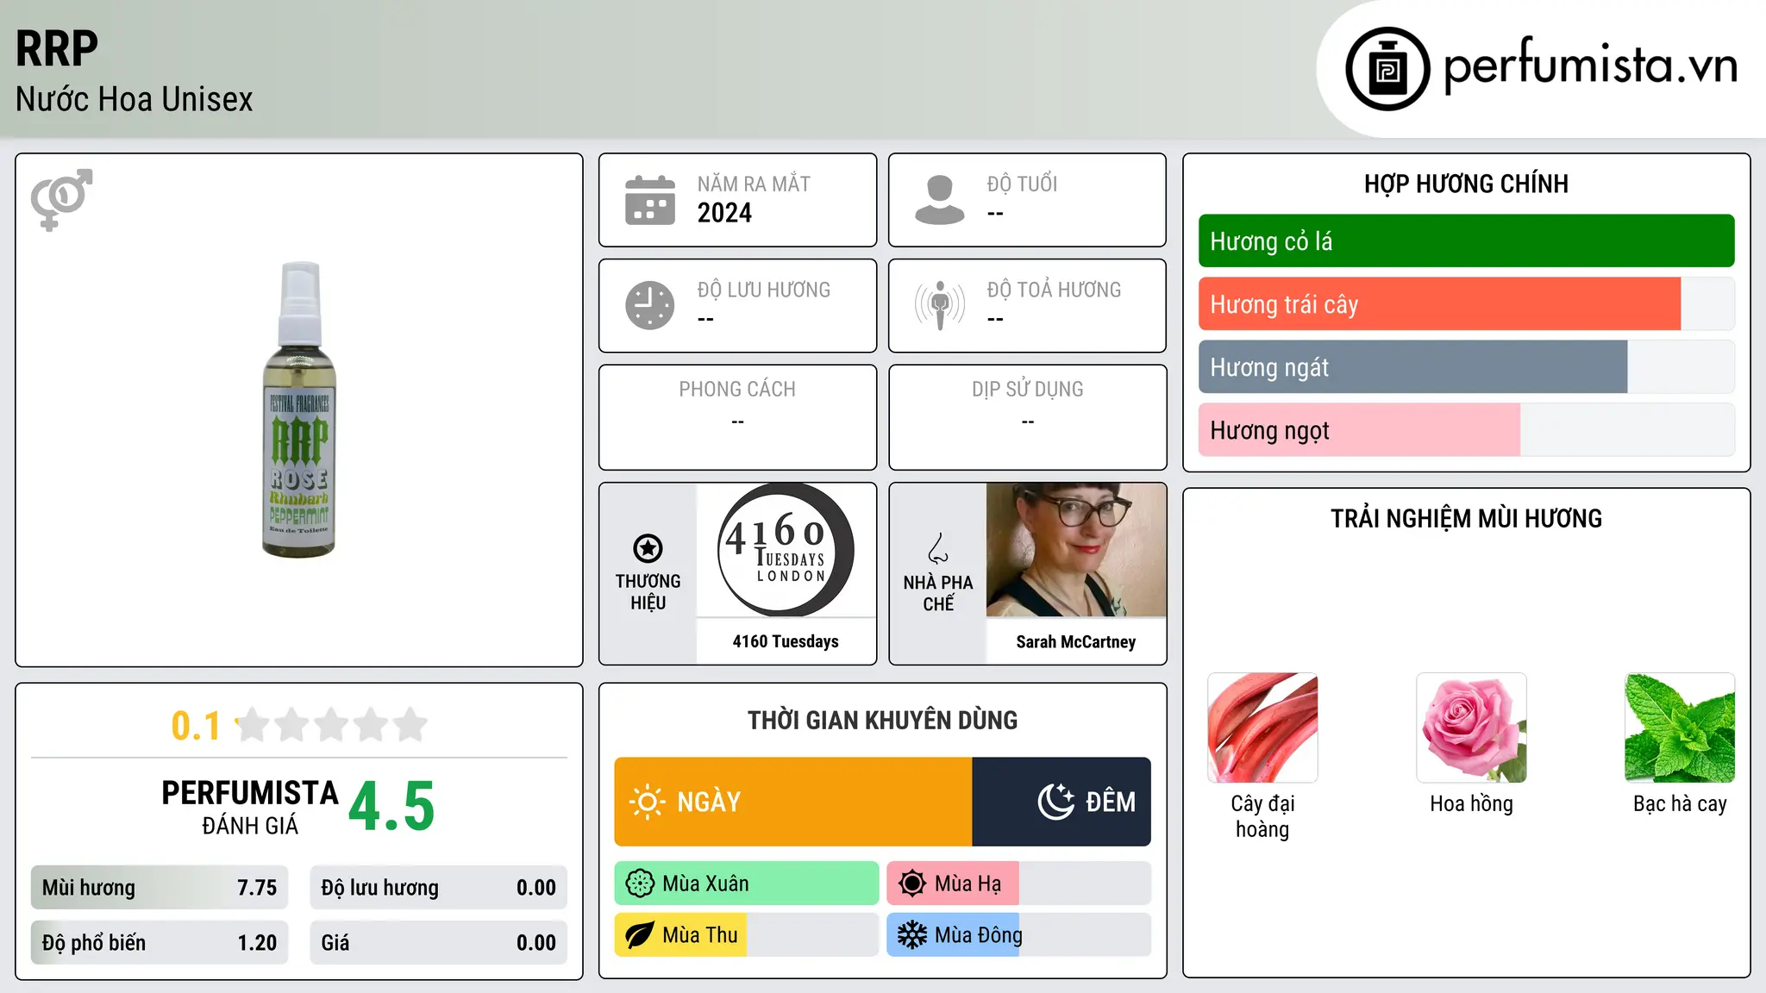Screen dimensions: 1766x993
Task: Click the leaf icon for Mùa Thu
Action: pos(640,935)
